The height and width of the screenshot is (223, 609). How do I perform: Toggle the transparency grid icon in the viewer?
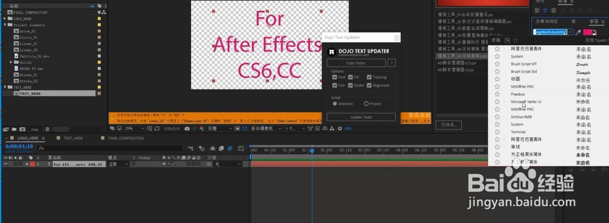pos(245,128)
